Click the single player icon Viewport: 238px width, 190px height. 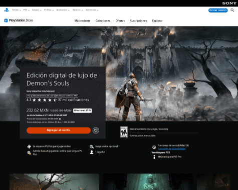92,152
